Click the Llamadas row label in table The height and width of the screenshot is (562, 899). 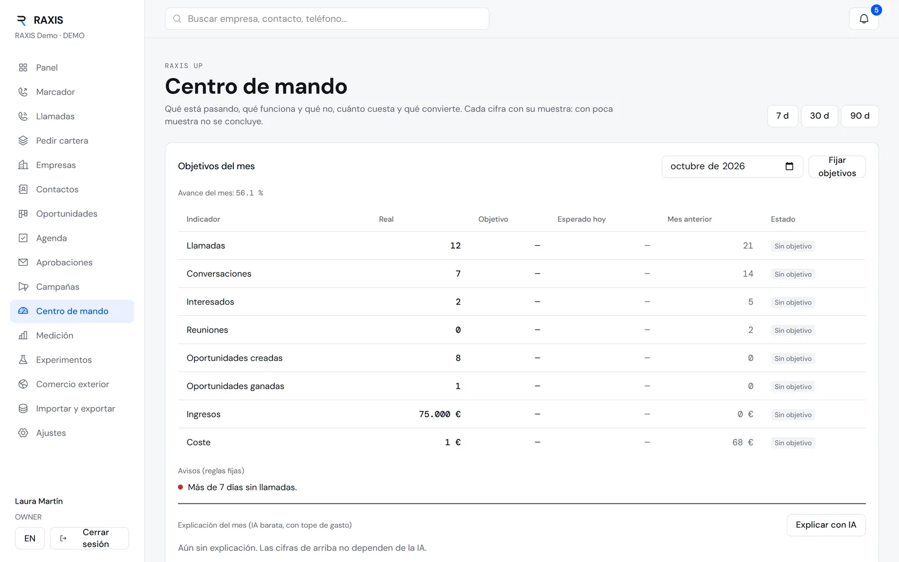206,246
